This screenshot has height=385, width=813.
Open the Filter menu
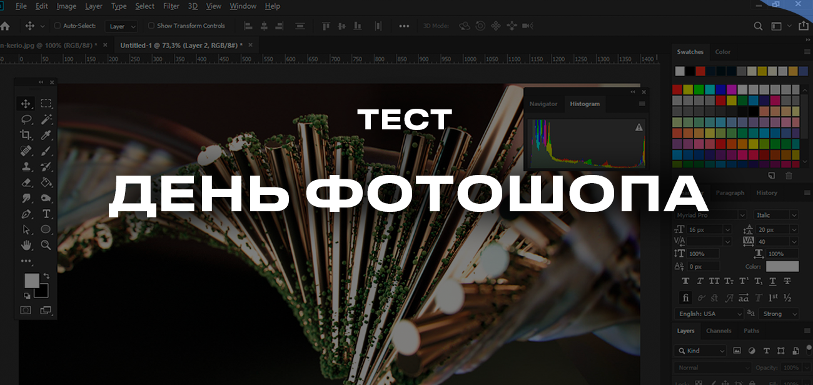click(x=171, y=6)
